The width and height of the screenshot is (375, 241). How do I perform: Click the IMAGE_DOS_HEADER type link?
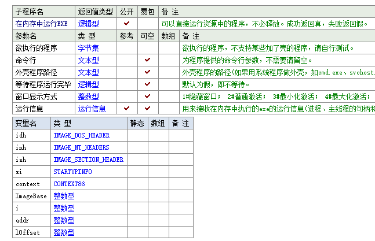tap(81, 135)
